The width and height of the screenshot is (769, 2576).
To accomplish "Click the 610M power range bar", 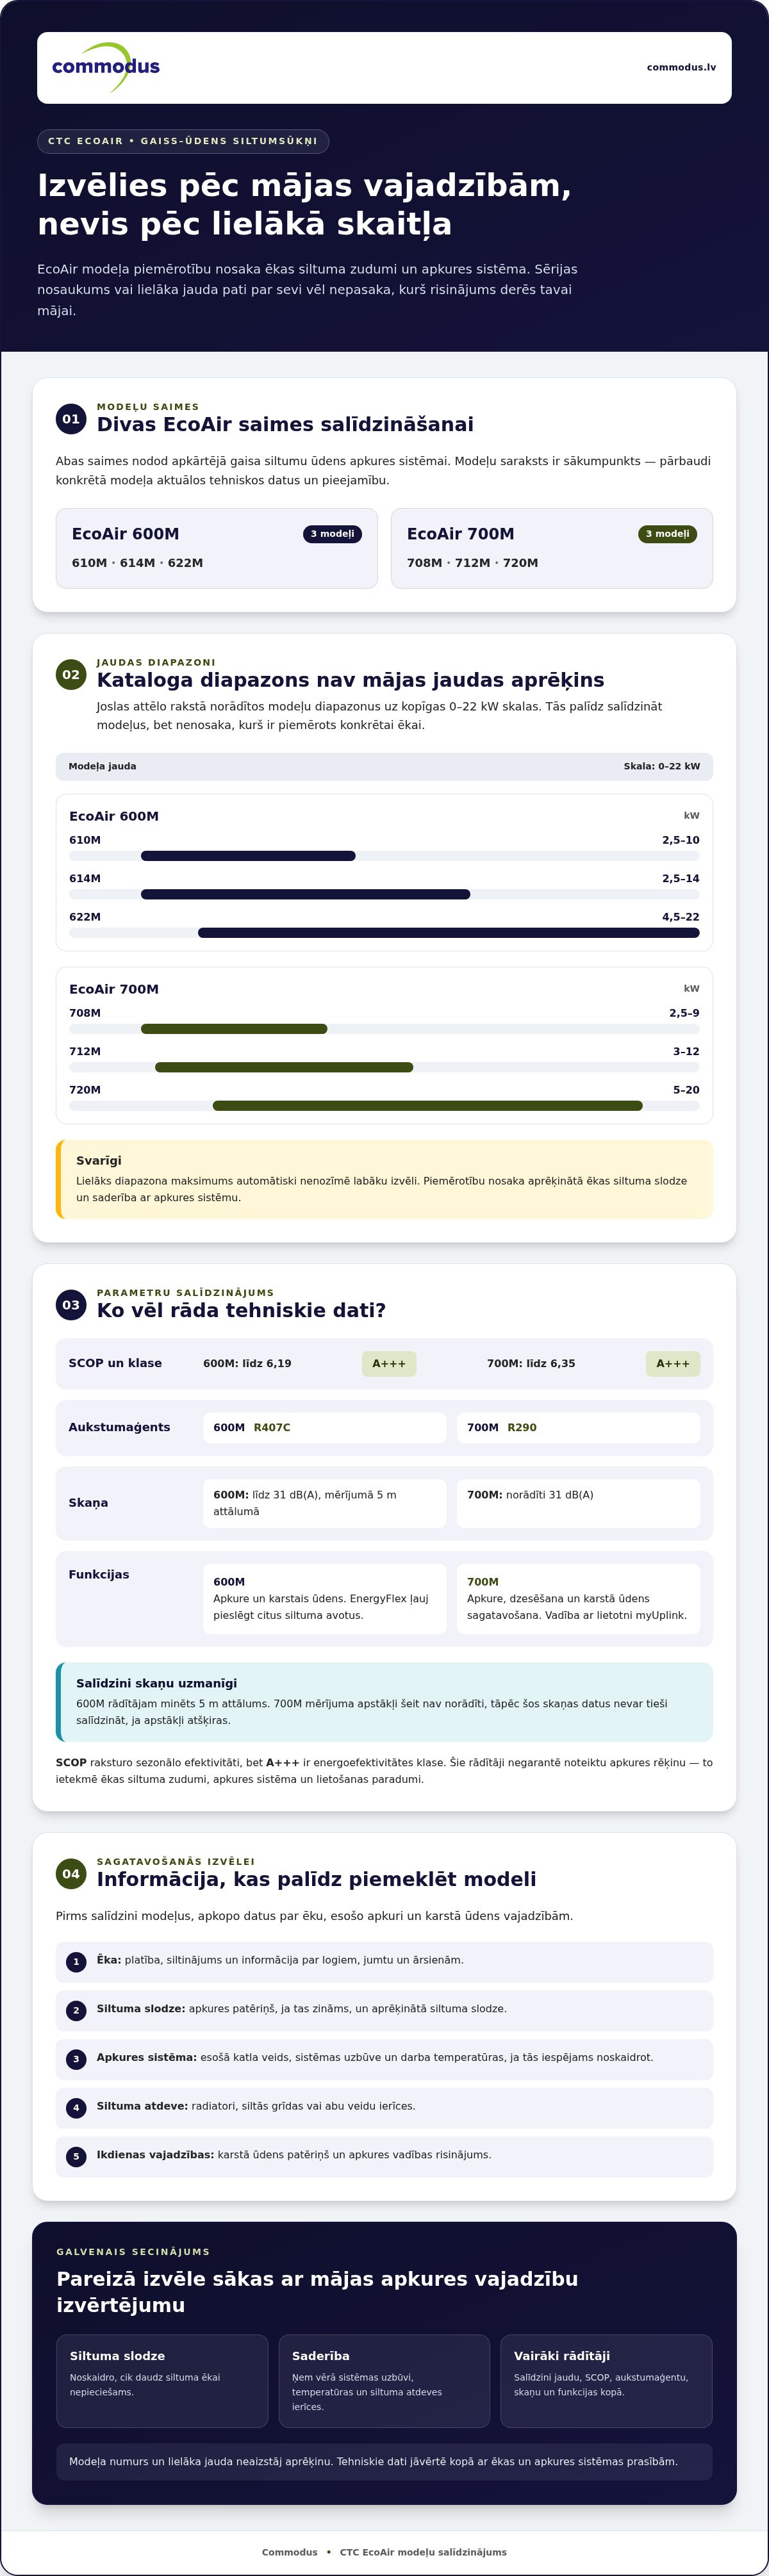I will [x=248, y=856].
